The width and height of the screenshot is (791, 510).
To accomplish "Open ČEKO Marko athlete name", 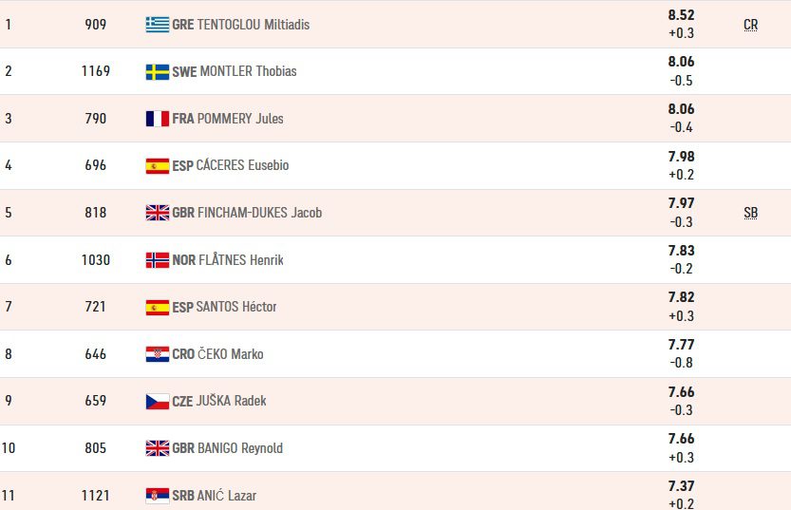I will coord(231,353).
